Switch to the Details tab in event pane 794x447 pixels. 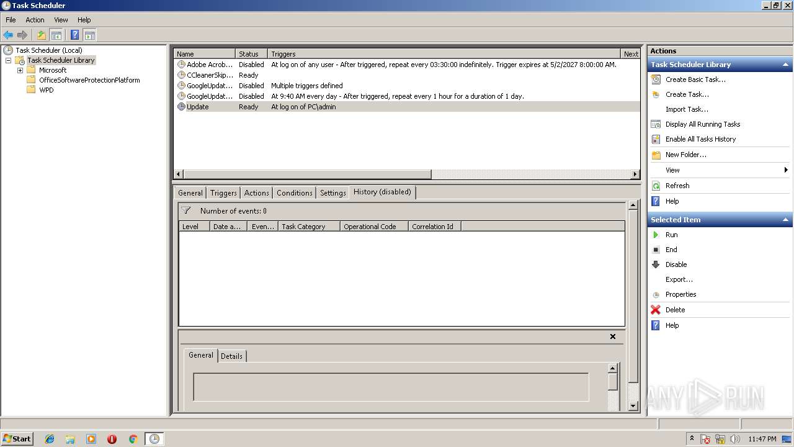coord(231,356)
